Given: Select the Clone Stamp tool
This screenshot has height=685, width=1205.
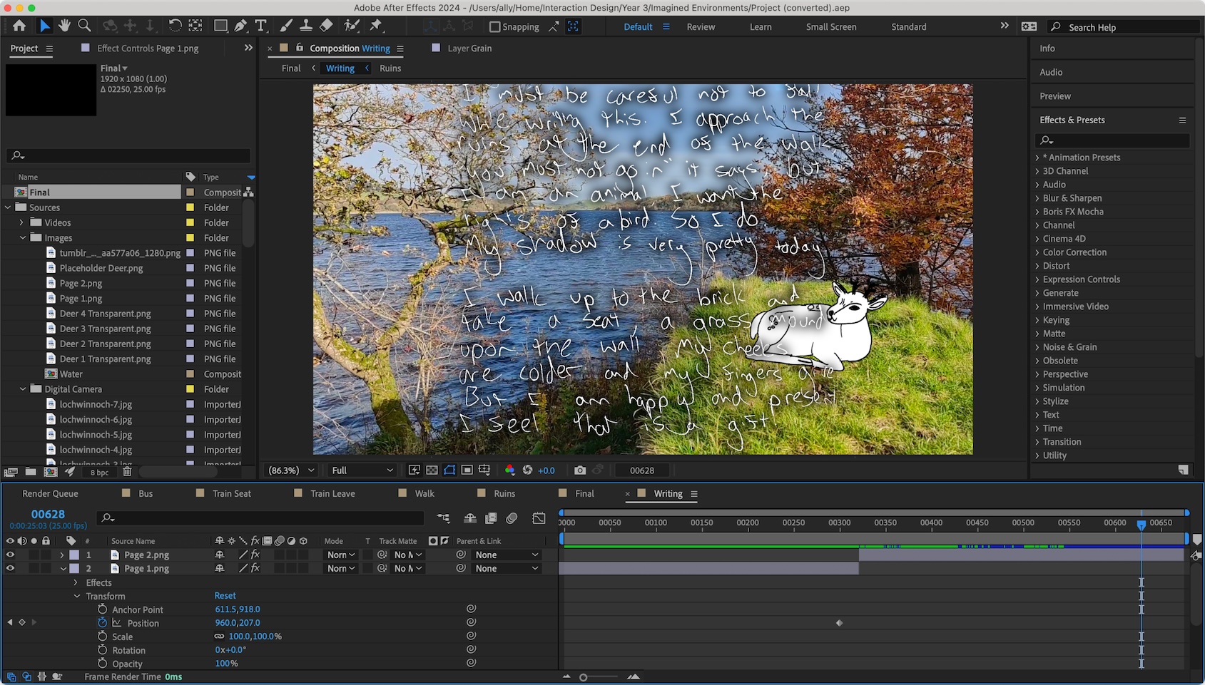Looking at the screenshot, I should point(306,26).
